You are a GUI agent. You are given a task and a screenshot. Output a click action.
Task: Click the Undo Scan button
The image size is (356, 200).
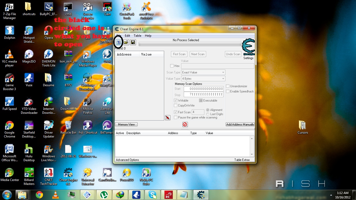click(233, 54)
